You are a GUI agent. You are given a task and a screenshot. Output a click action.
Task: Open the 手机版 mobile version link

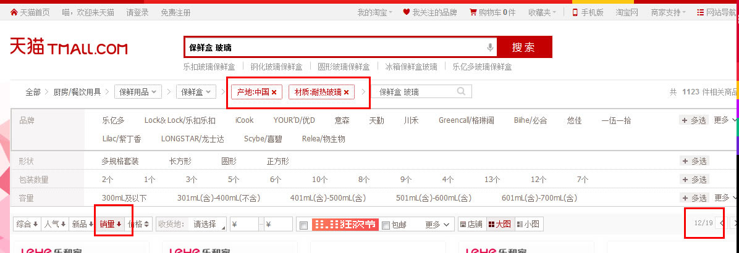(588, 13)
